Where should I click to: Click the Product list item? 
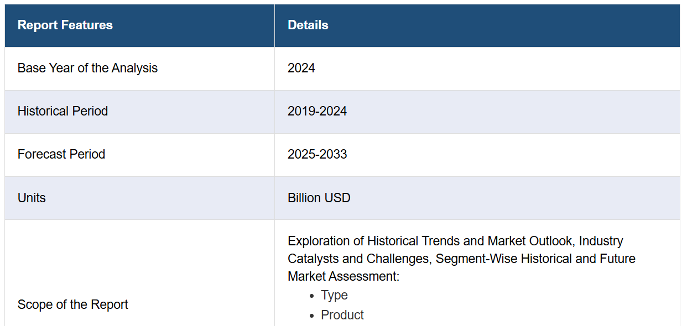pyautogui.click(x=342, y=316)
